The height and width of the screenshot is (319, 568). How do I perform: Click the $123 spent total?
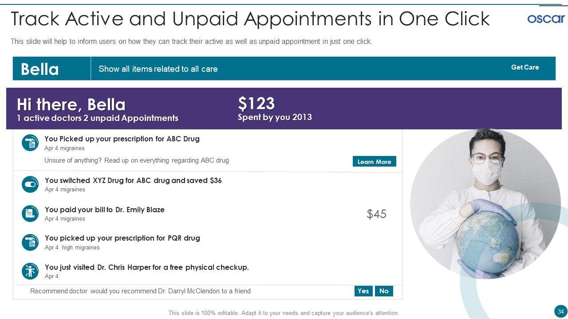click(x=256, y=104)
